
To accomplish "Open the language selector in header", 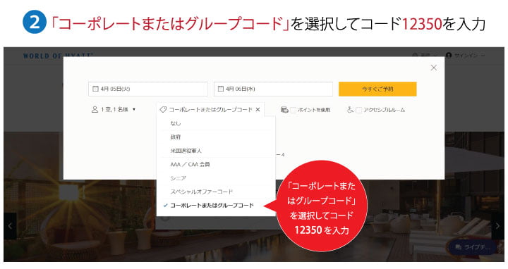I will click(425, 56).
